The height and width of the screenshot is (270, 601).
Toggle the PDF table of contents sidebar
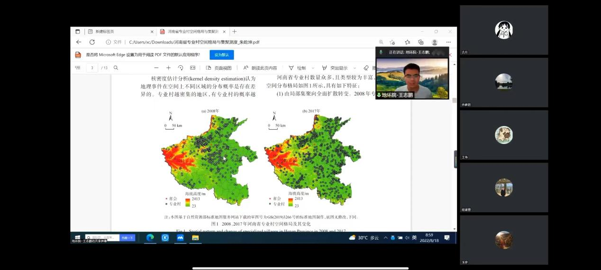coord(78,68)
